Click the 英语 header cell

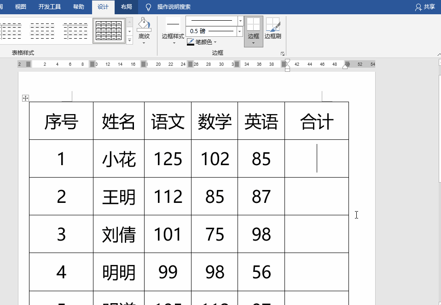point(261,121)
